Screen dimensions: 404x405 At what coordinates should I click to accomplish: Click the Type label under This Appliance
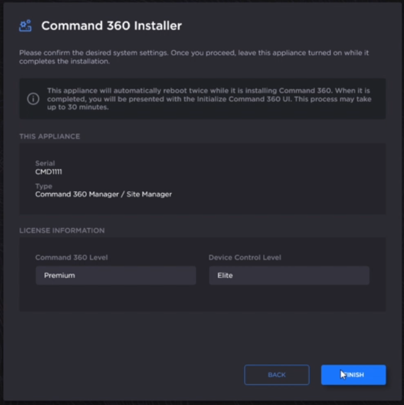pyautogui.click(x=43, y=186)
